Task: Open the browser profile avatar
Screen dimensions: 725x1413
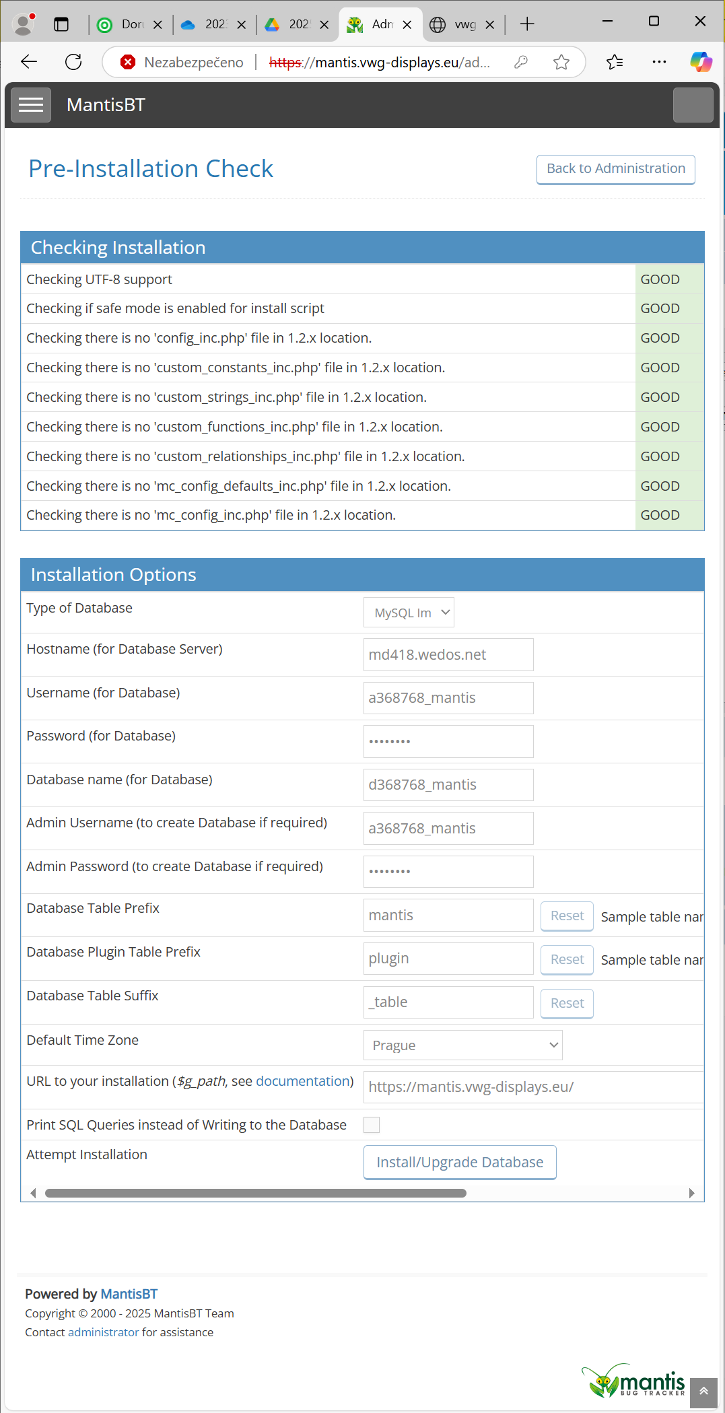Action: click(24, 24)
